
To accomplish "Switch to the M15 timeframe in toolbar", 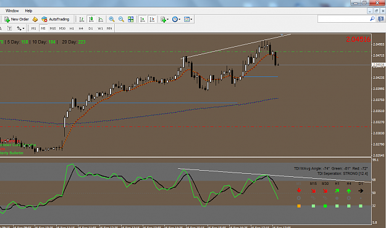I will [x=52, y=28].
